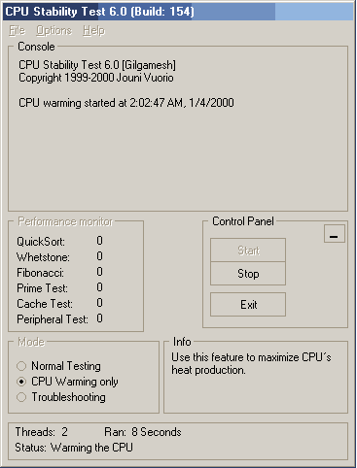
Task: Select Troubleshooting mode
Action: click(x=61, y=397)
